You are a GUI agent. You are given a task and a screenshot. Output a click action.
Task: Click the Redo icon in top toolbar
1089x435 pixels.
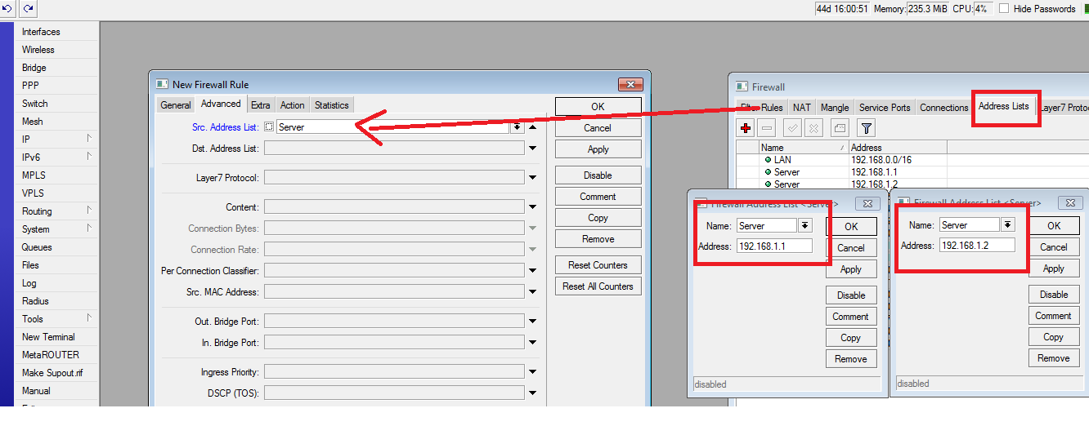pyautogui.click(x=29, y=8)
